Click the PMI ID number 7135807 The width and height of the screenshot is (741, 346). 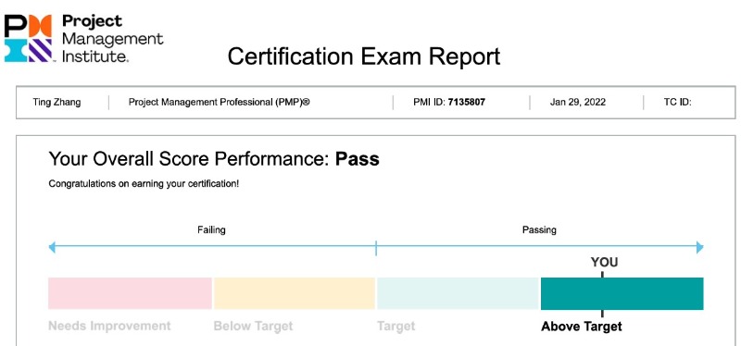467,102
